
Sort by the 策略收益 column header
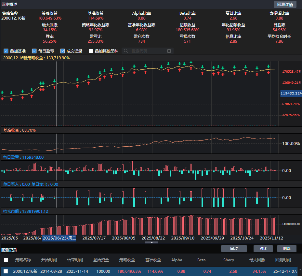point(127,260)
